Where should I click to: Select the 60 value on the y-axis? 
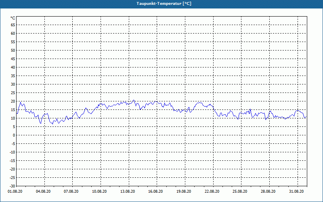click(13, 34)
